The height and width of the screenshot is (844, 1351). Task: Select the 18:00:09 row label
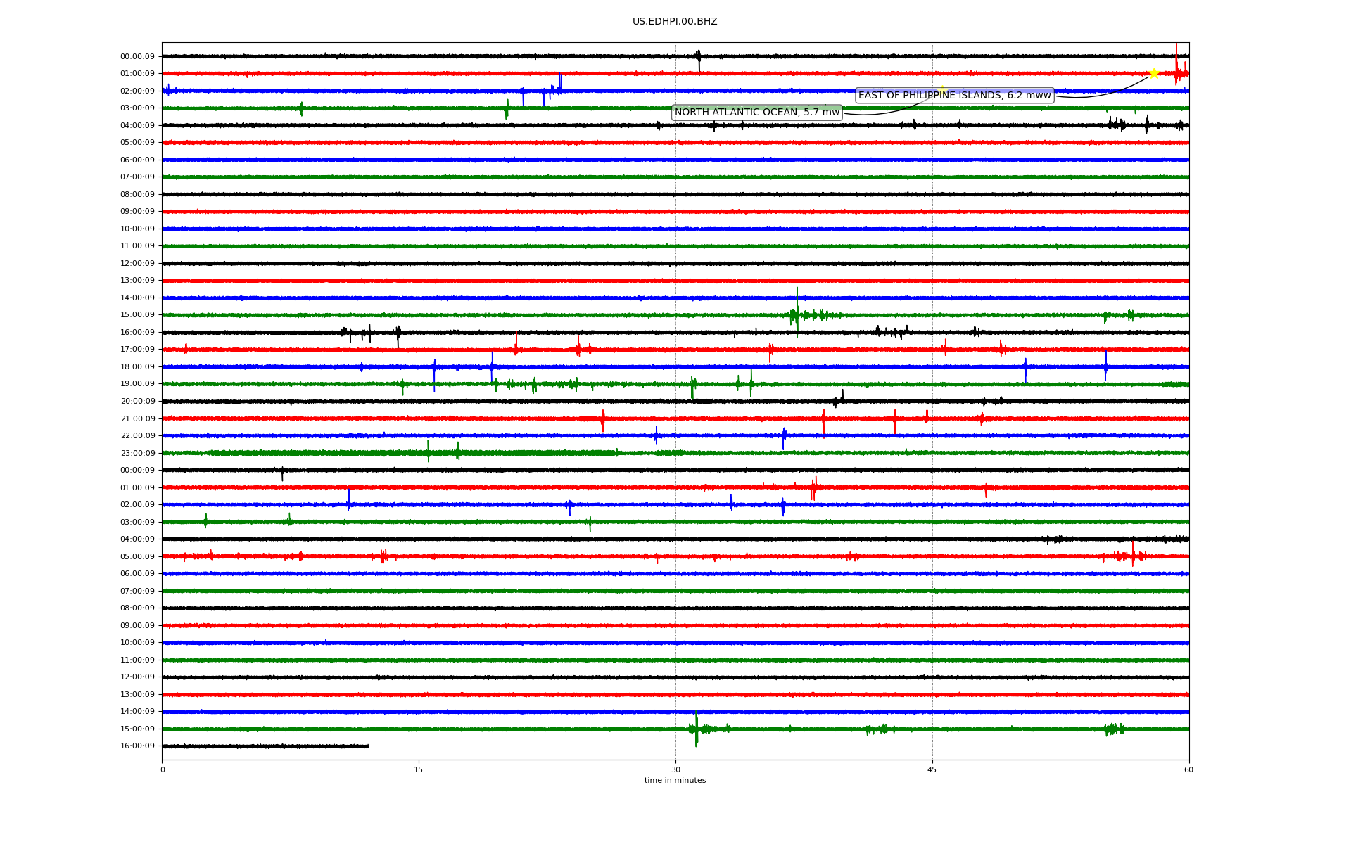tap(137, 367)
